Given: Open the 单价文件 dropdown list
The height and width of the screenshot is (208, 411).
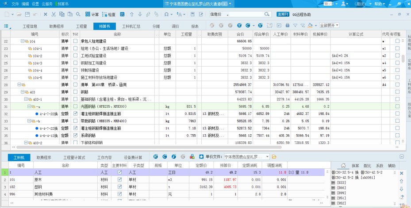Looking at the screenshot, I should click(267, 156).
